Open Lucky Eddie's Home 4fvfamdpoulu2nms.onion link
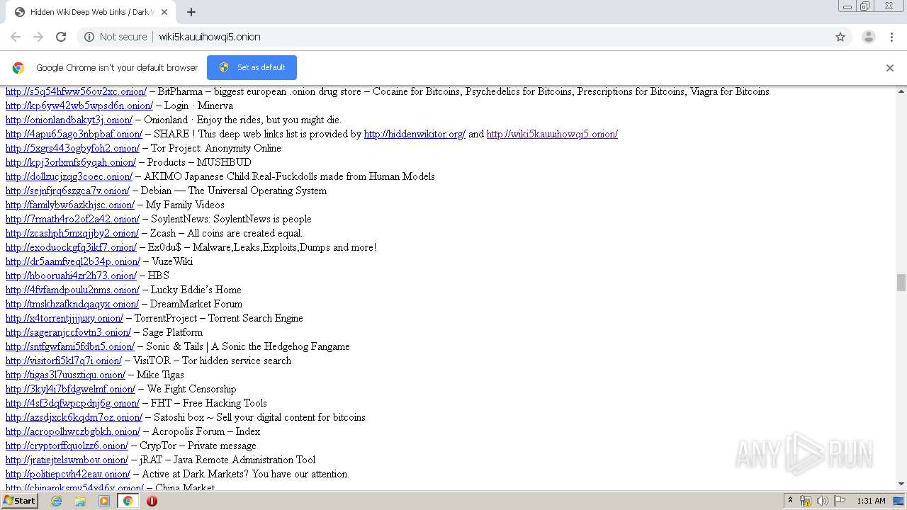Viewport: 907px width, 510px height. click(x=72, y=290)
